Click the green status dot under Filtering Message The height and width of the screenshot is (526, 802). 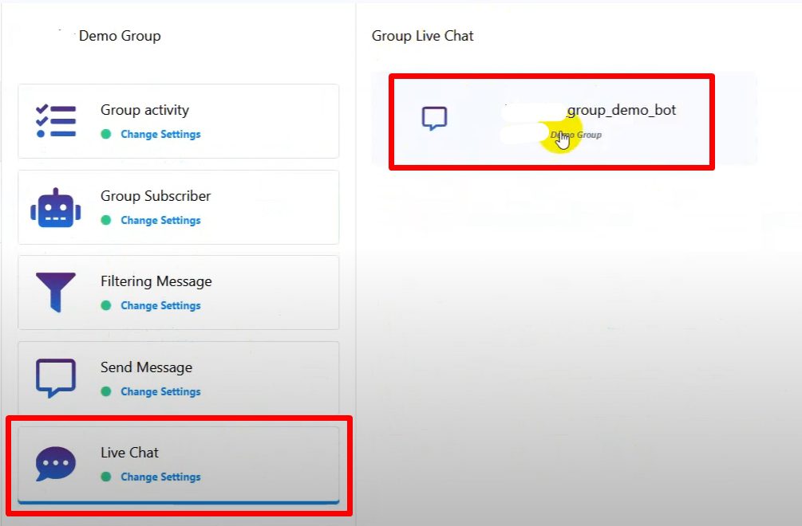105,305
